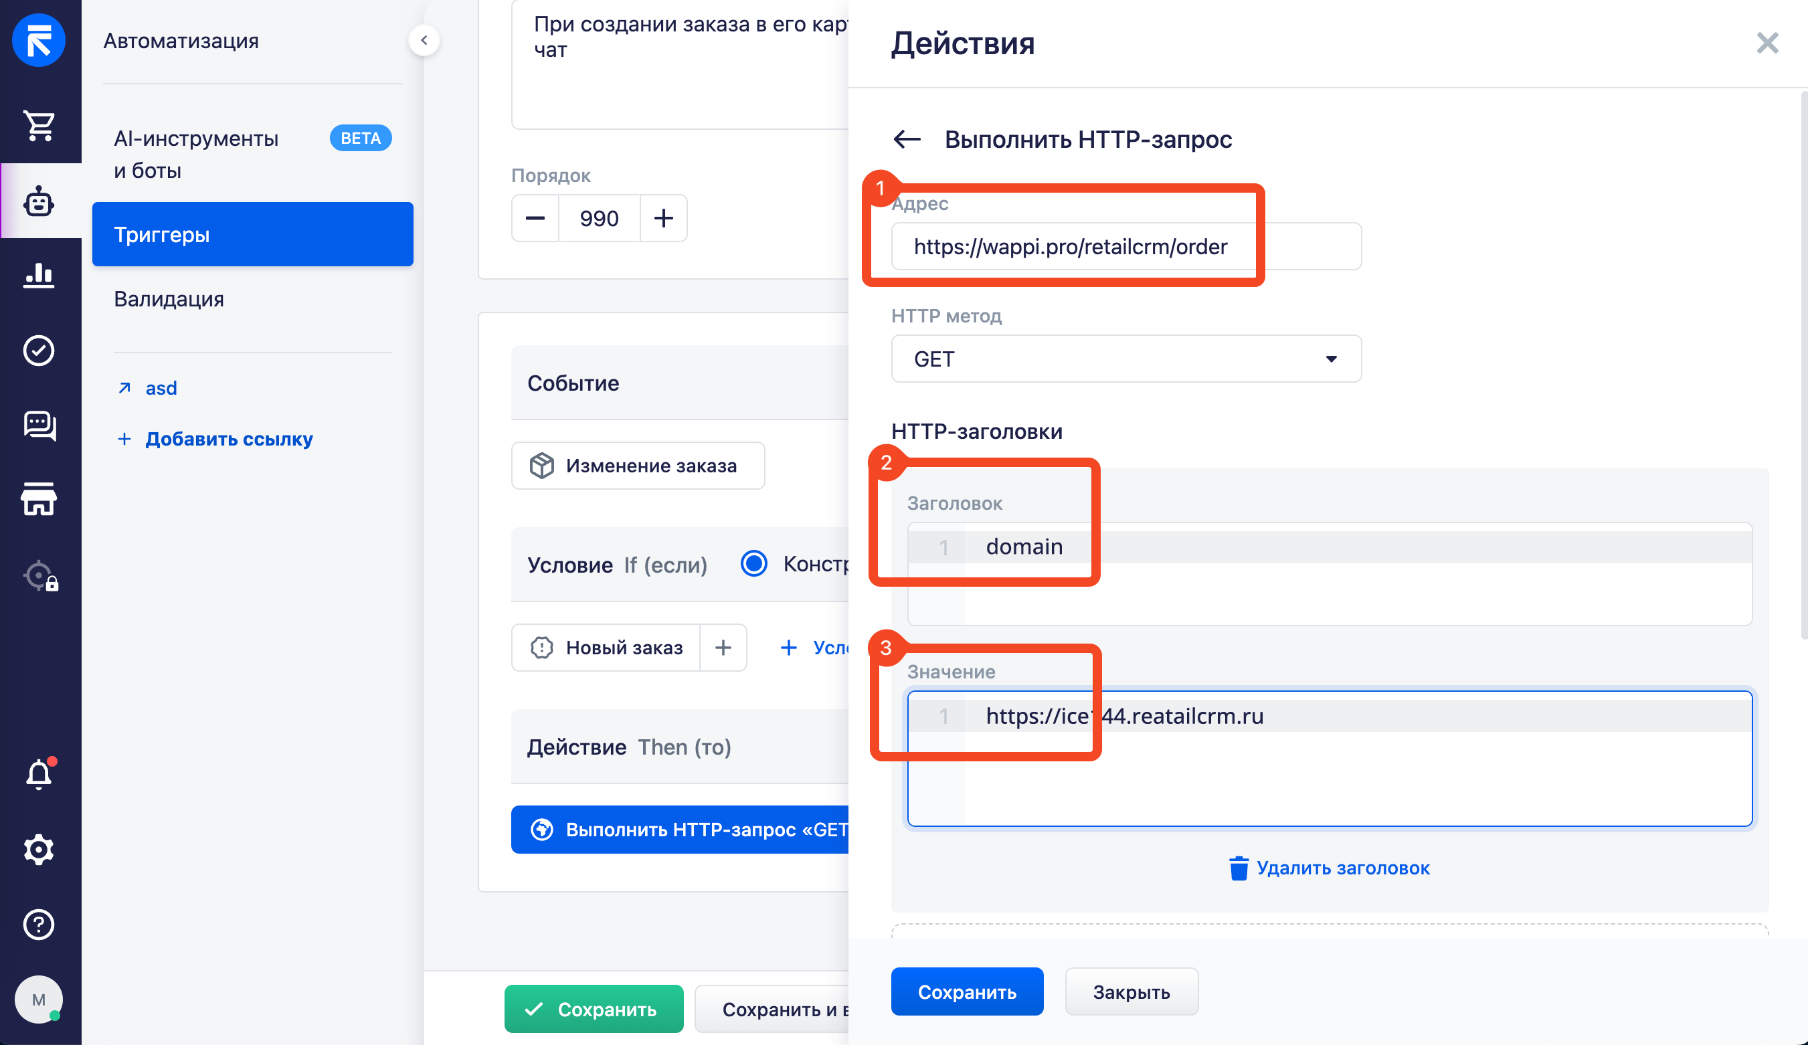Open the analytics bar chart section

coord(39,275)
